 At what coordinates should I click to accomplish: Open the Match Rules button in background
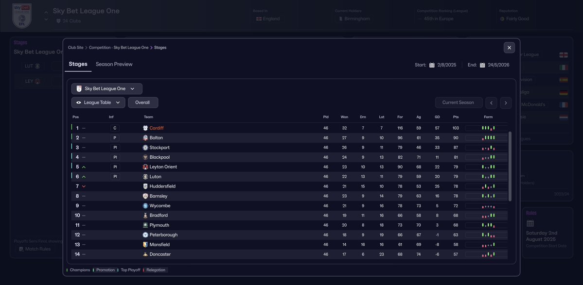[35, 249]
